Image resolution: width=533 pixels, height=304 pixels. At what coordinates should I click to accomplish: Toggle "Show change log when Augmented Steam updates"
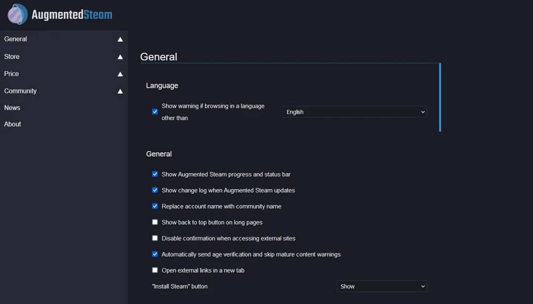click(155, 190)
